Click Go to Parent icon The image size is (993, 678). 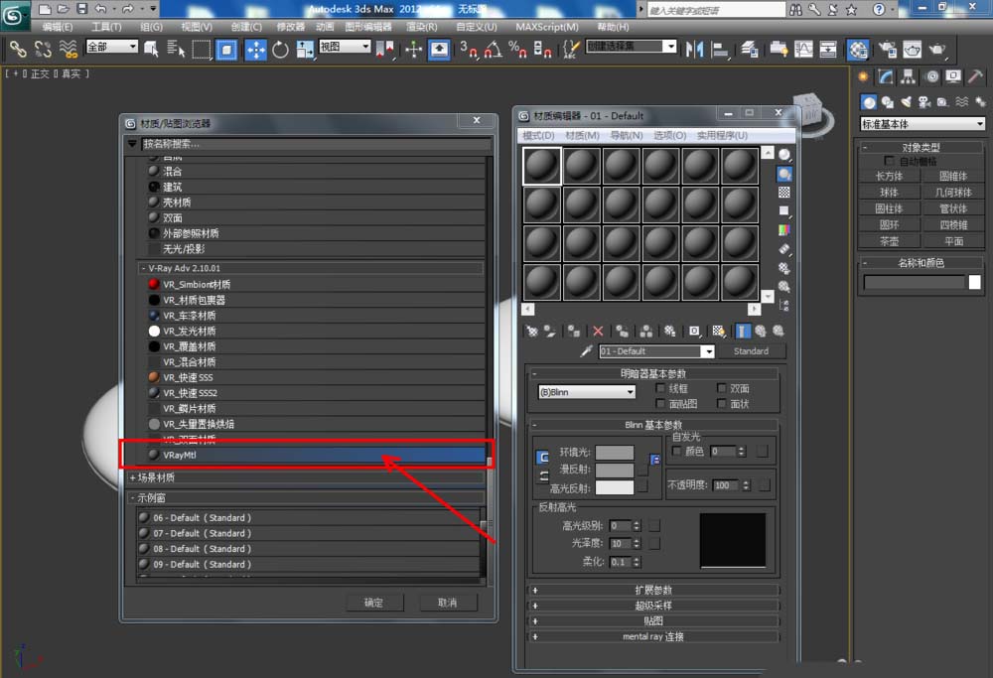(761, 332)
